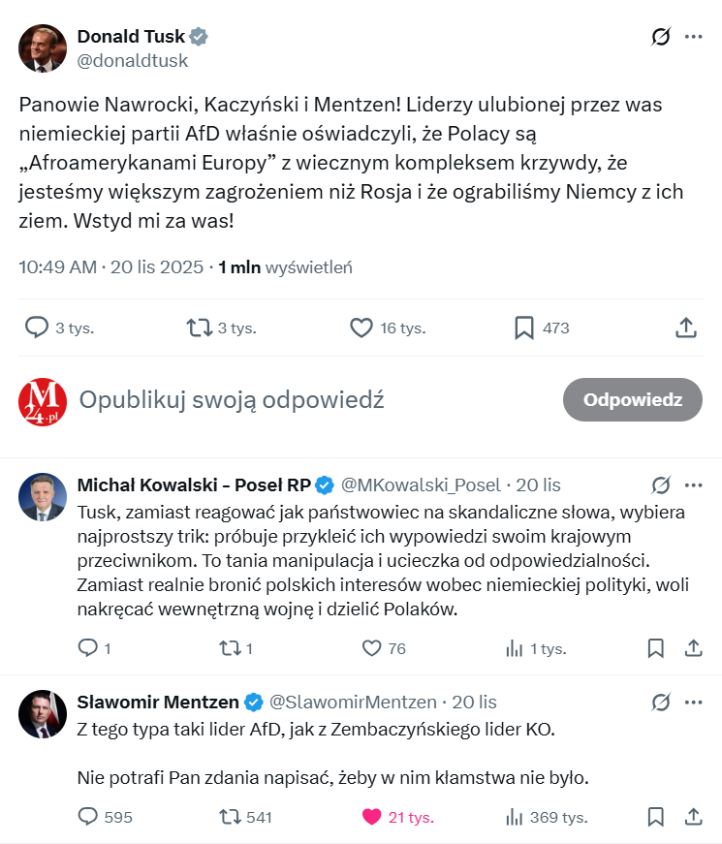Share Sławomir Mentzen's reply
This screenshot has width=722, height=844.
click(694, 817)
